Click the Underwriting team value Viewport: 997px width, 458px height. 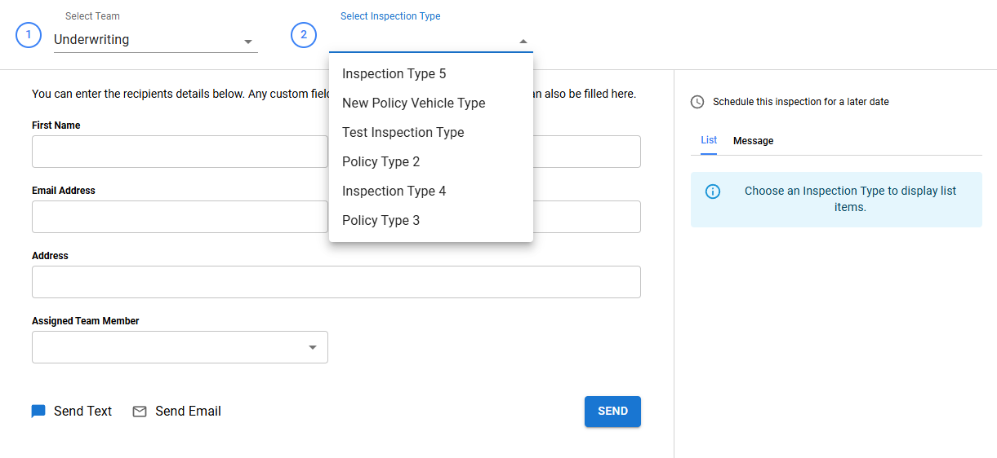pos(91,39)
